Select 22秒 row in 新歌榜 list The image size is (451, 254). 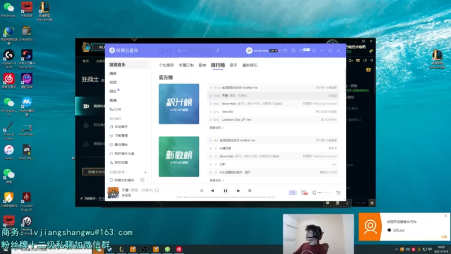click(273, 164)
